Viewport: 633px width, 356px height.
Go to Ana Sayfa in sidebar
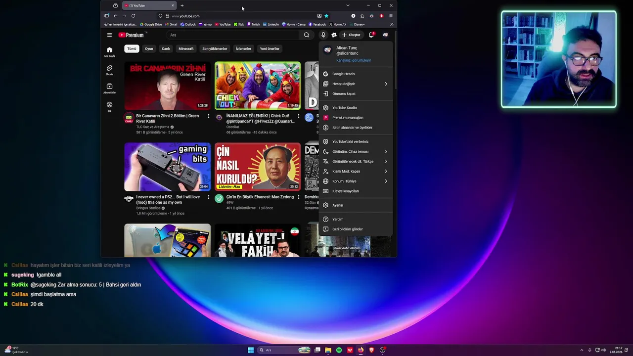coord(109,52)
